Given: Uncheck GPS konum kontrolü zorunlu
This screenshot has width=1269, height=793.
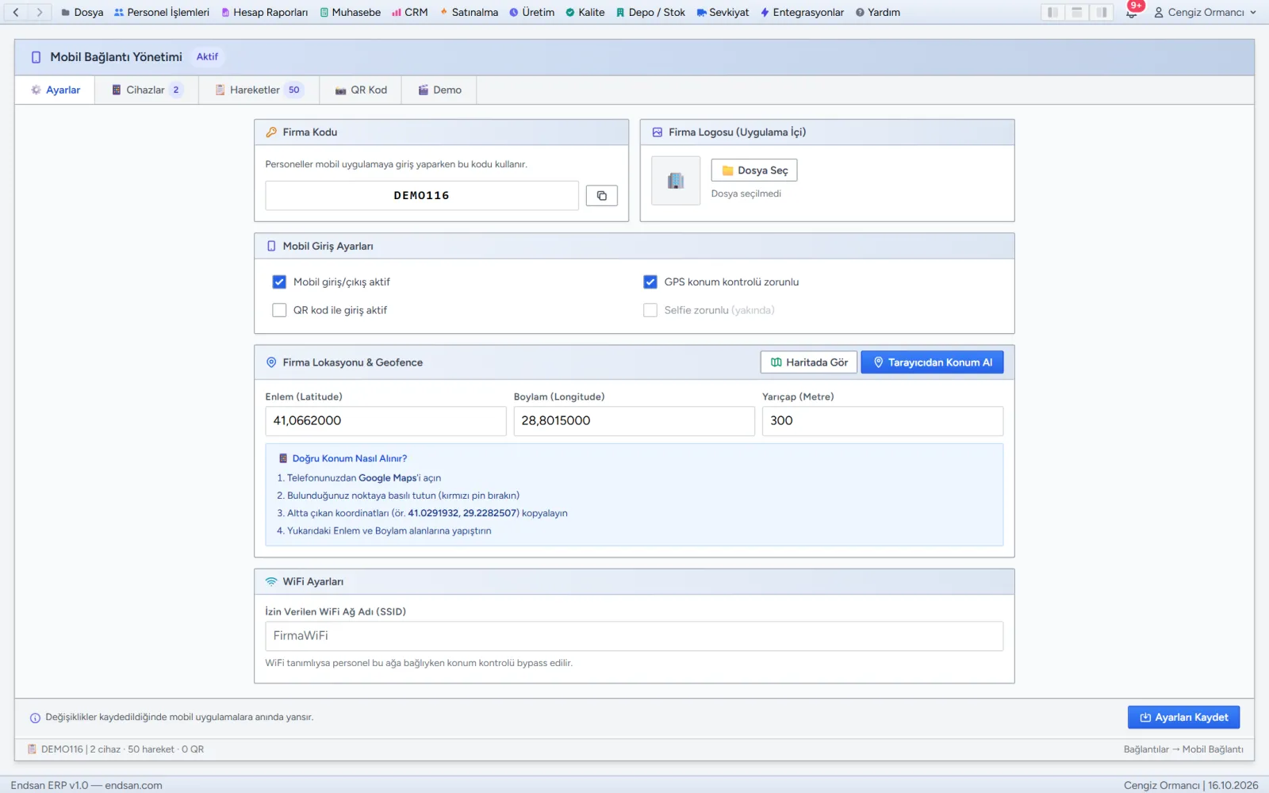Looking at the screenshot, I should (x=650, y=282).
